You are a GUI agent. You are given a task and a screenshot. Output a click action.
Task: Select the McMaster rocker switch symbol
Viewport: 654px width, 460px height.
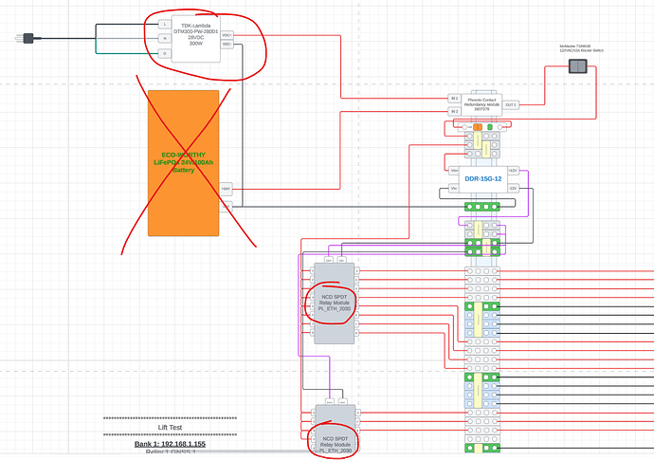578,66
